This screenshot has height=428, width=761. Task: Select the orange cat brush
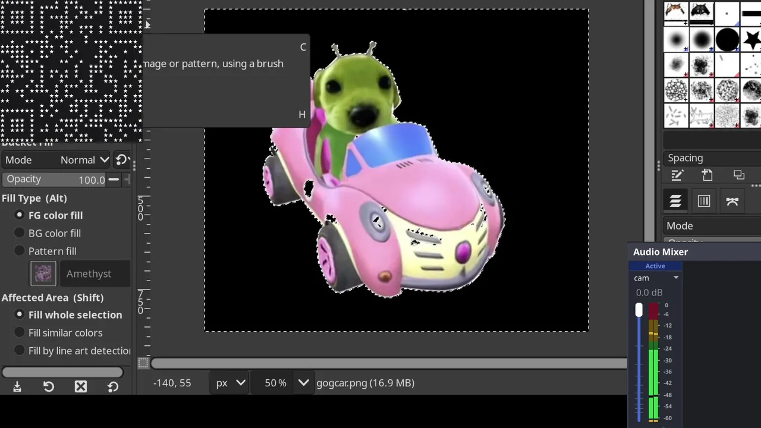click(x=676, y=12)
